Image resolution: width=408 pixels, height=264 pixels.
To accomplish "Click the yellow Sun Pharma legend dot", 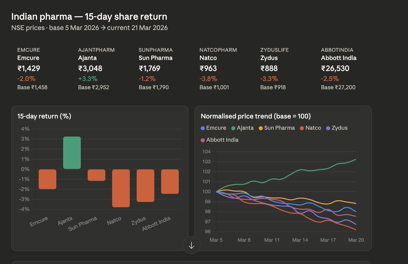I will point(260,128).
